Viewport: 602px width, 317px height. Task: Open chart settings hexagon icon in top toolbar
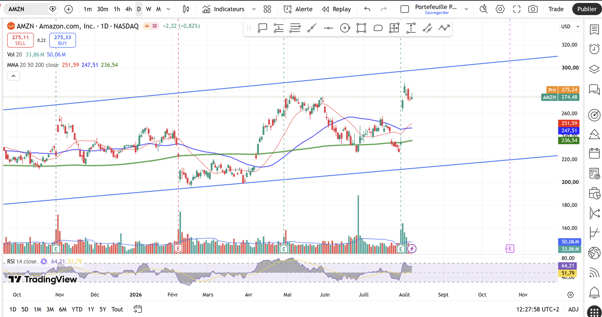(500, 9)
